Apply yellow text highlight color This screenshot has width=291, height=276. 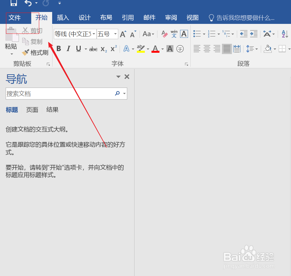point(141,49)
